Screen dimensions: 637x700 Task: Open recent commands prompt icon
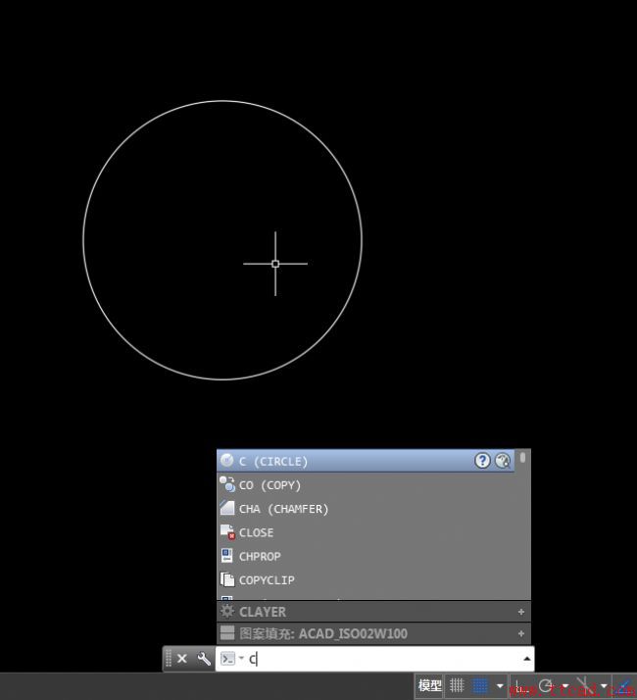tap(228, 659)
